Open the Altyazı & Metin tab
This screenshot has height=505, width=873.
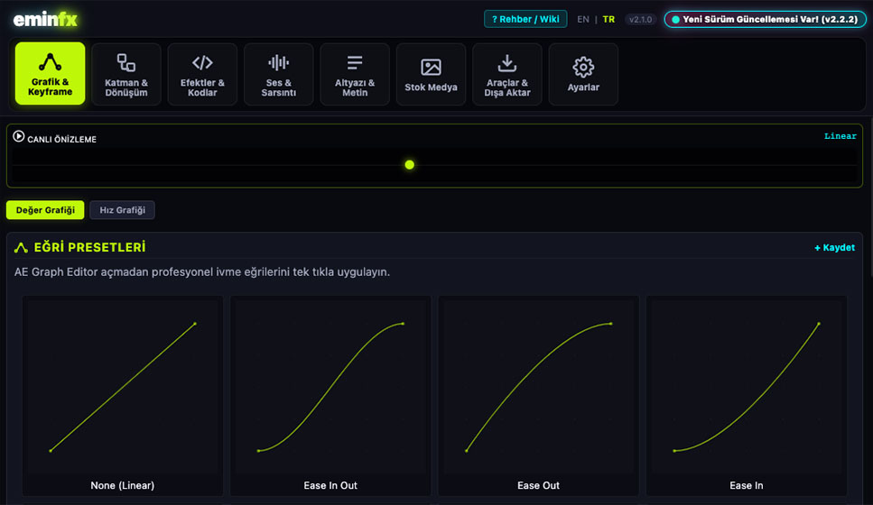355,74
